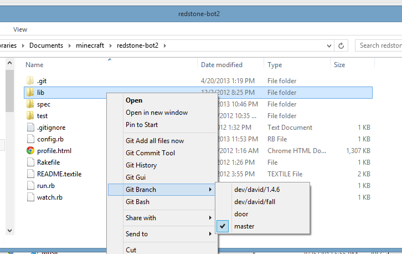402x254 pixels.
Task: Click the test folder icon
Action: click(30, 115)
